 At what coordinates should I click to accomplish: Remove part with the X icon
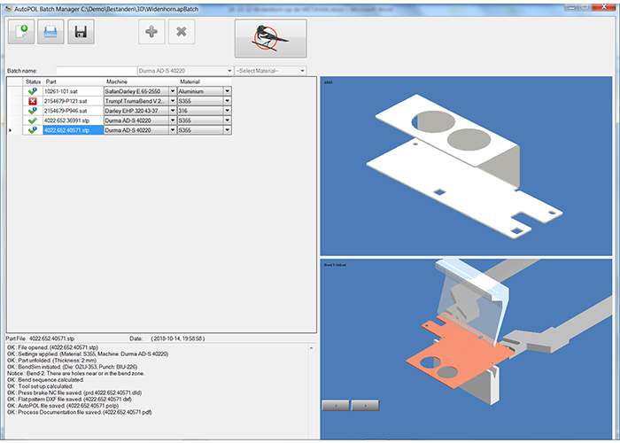[182, 32]
